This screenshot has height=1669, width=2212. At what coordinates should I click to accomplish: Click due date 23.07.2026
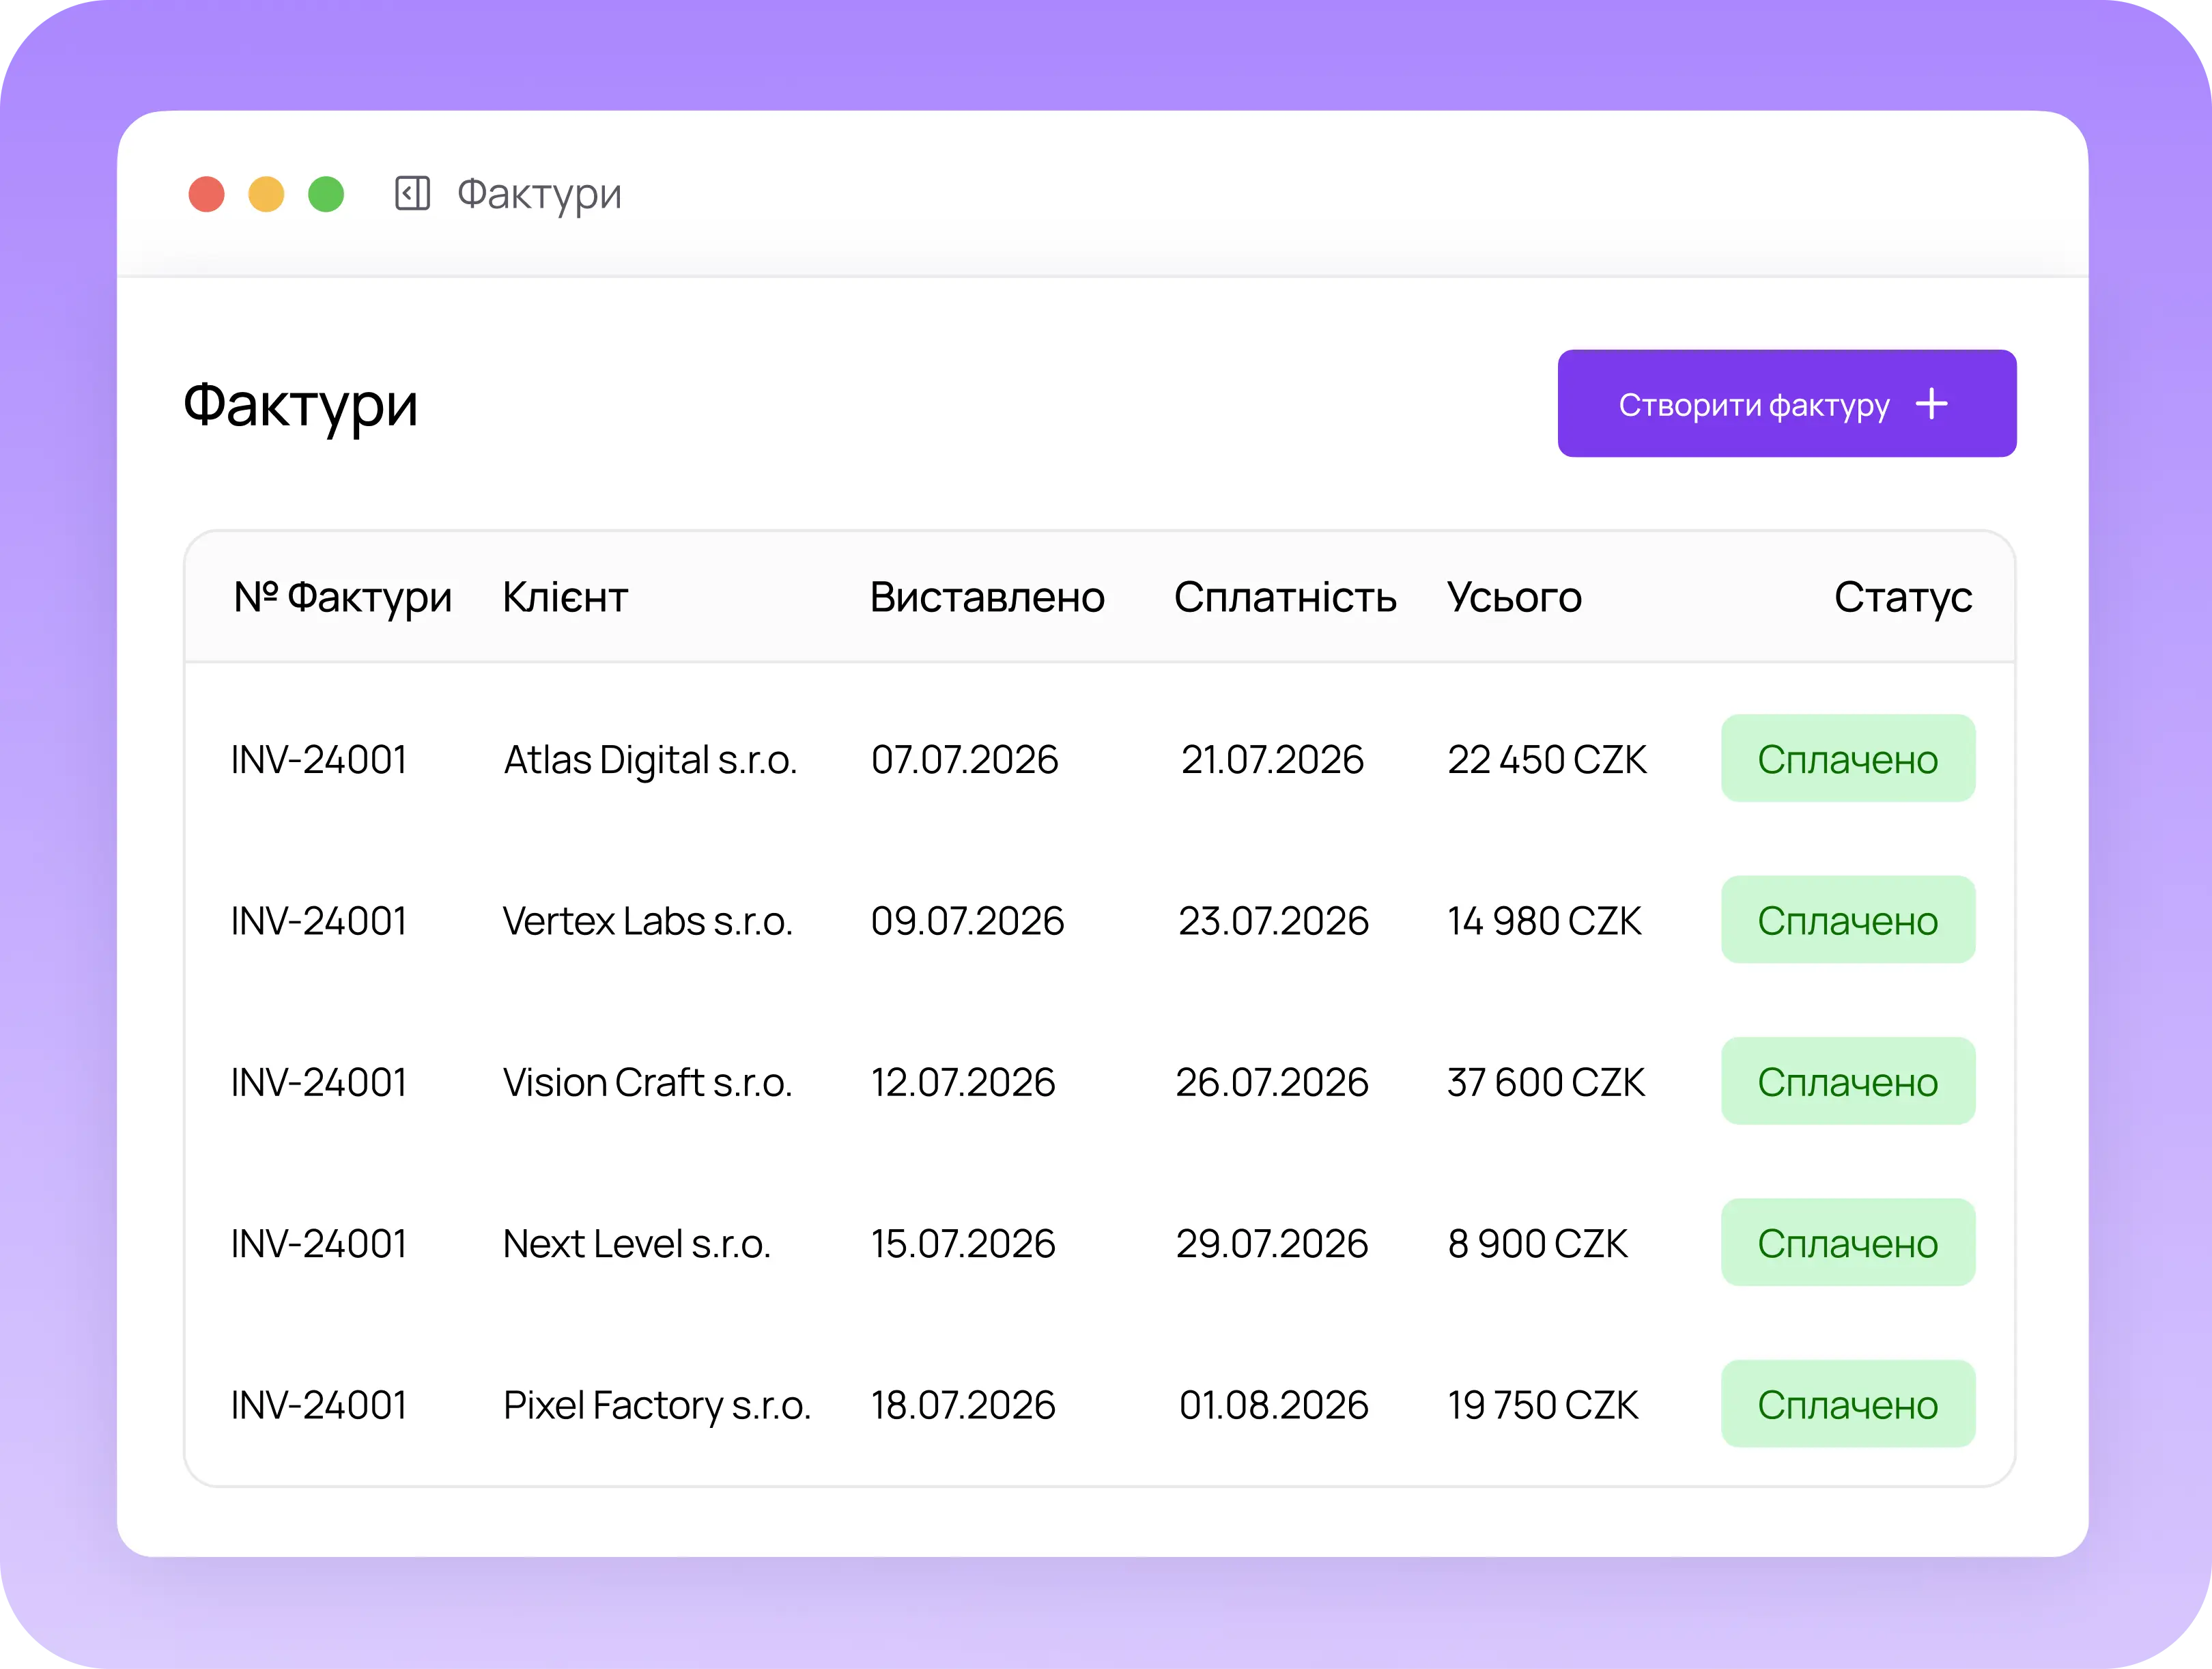1273,920
